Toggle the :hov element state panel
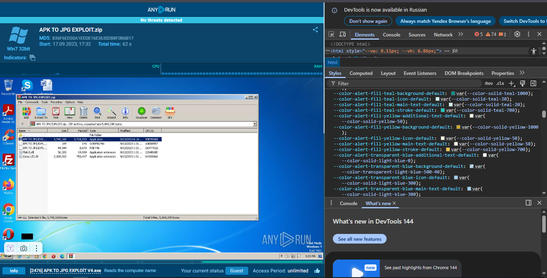 coord(488,83)
